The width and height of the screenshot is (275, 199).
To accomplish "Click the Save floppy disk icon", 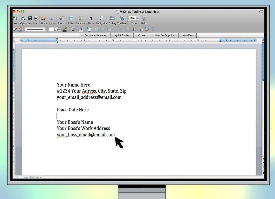I will click(x=30, y=18).
